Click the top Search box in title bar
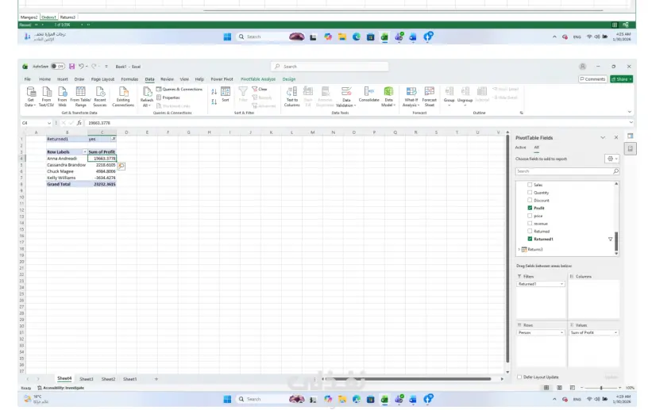This screenshot has height=410, width=652. point(330,67)
